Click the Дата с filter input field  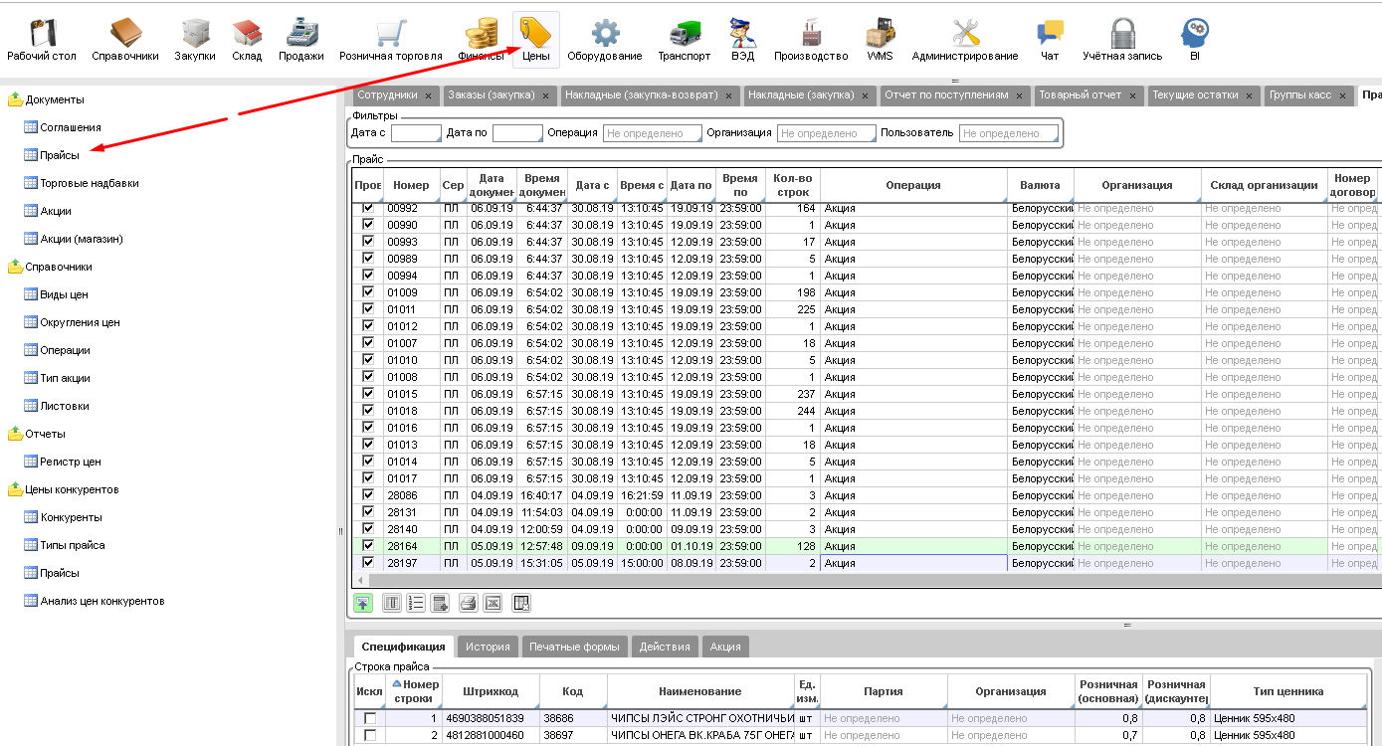click(x=415, y=133)
